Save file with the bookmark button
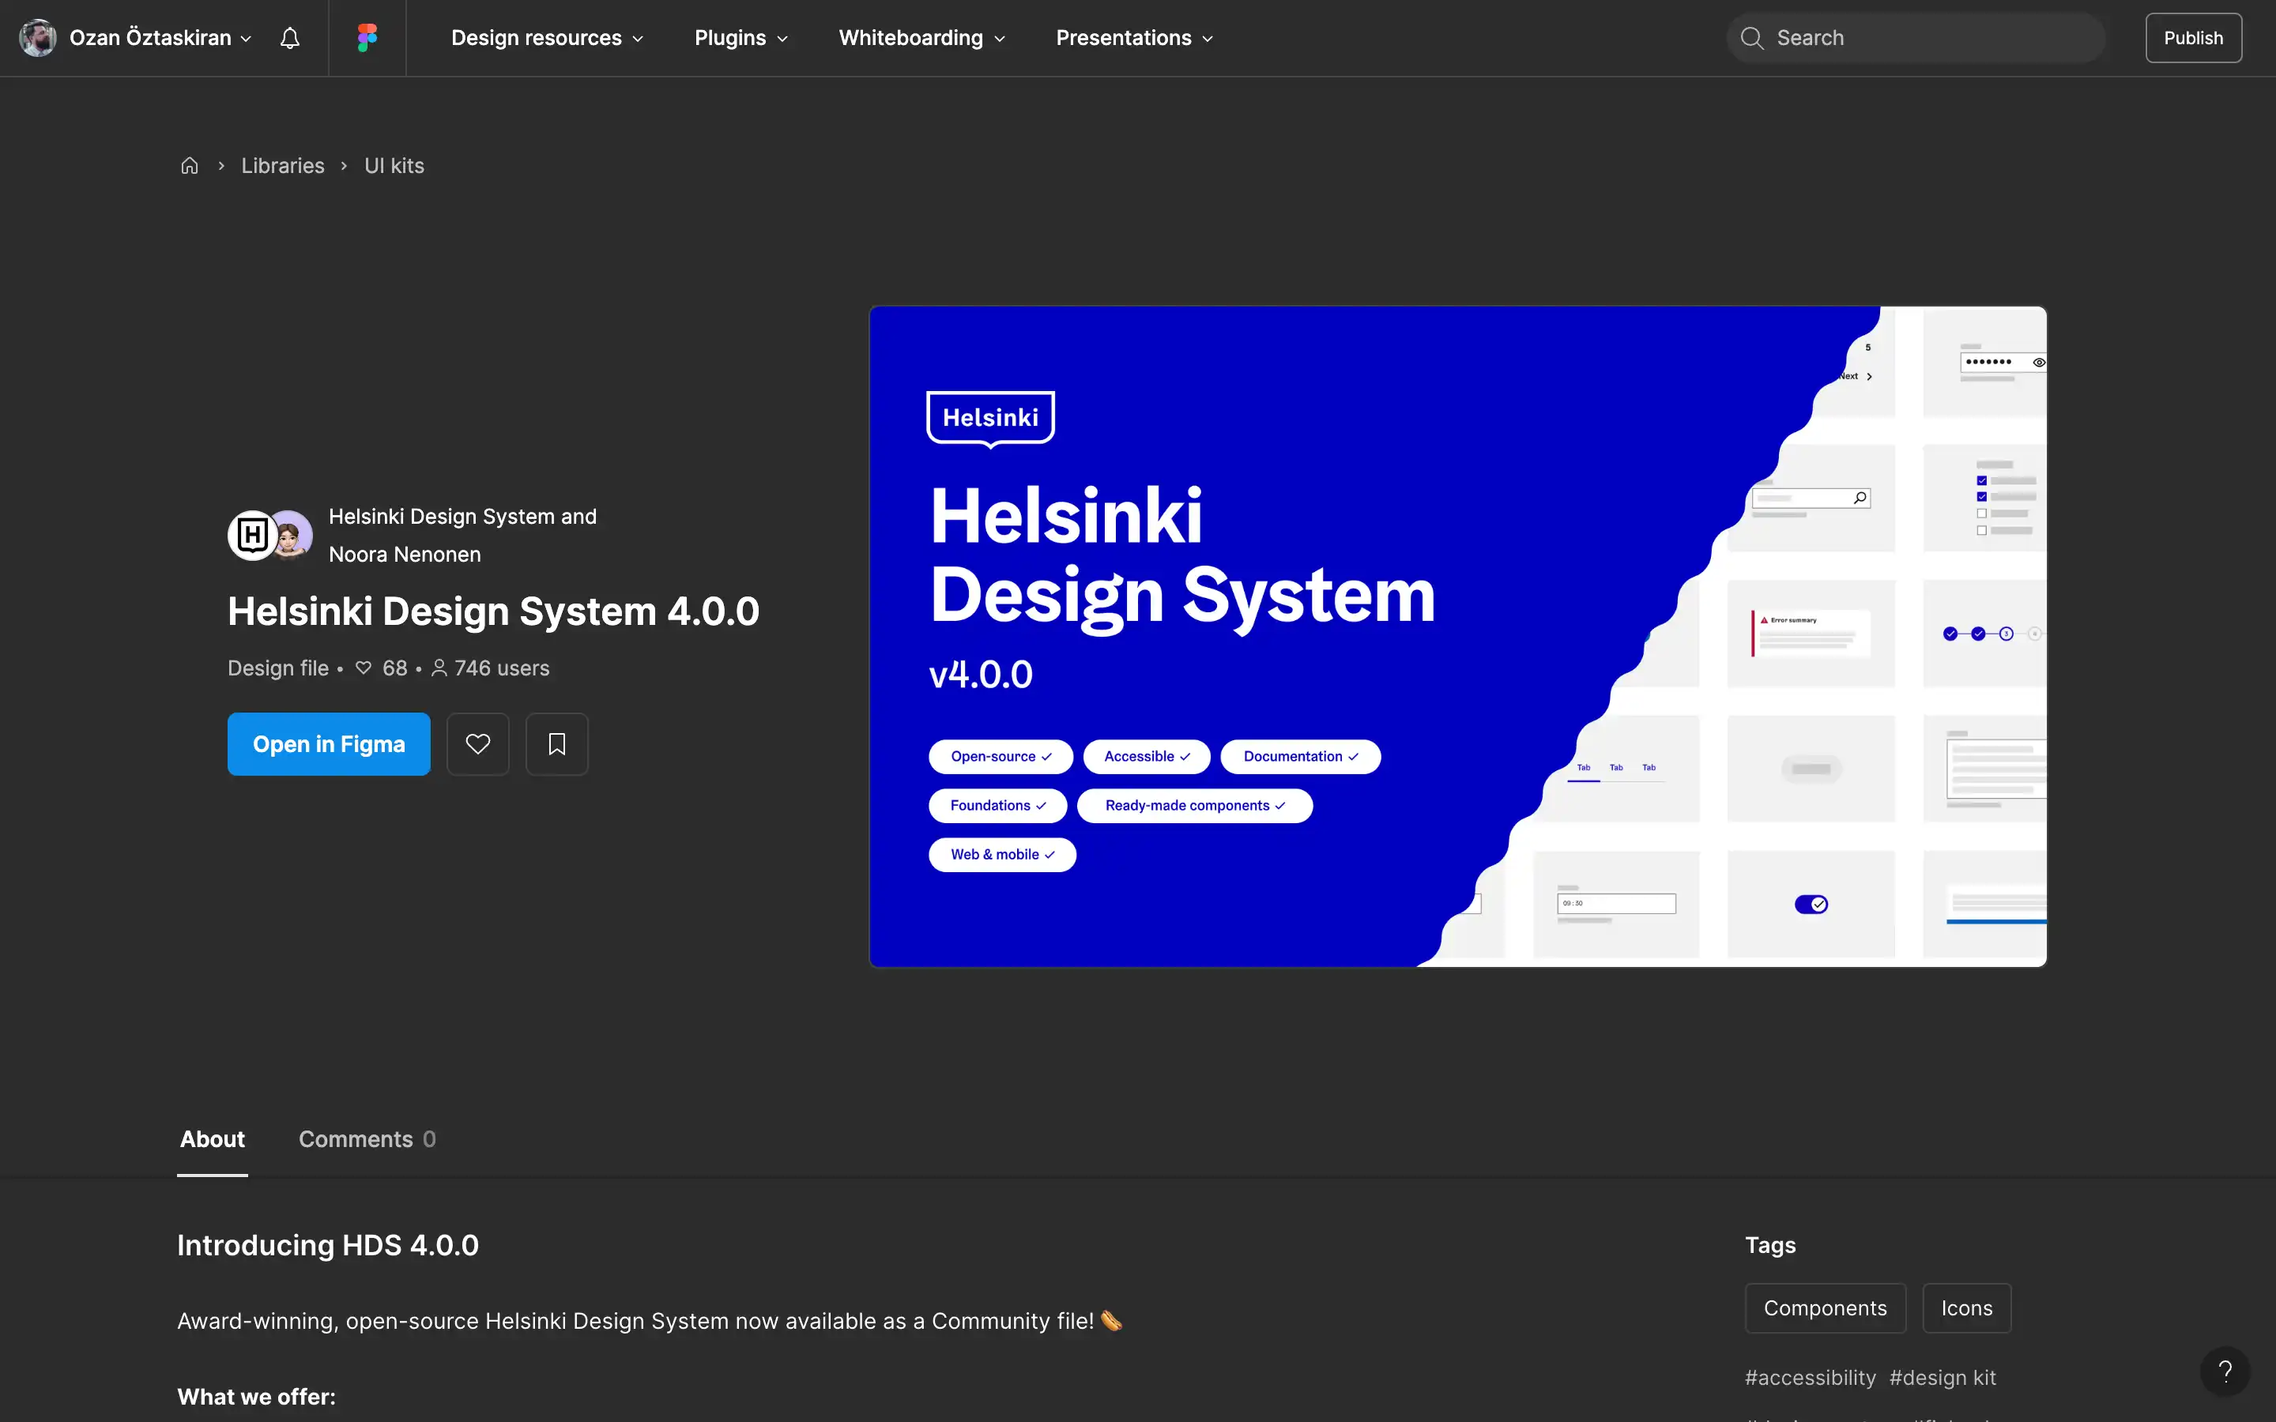2276x1422 pixels. tap(557, 744)
